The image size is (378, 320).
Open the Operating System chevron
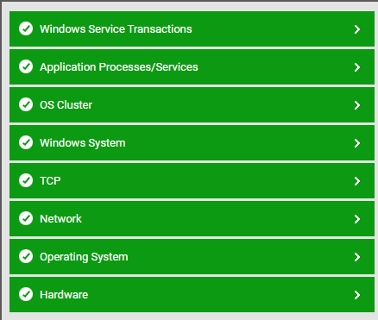(357, 257)
